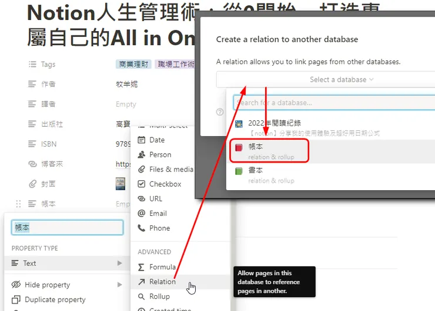Click the Date calendar icon

pyautogui.click(x=142, y=140)
